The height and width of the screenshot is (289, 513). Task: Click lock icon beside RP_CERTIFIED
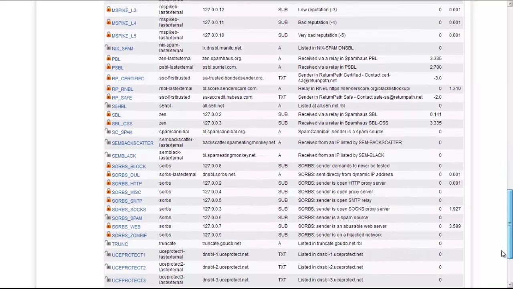[108, 78]
